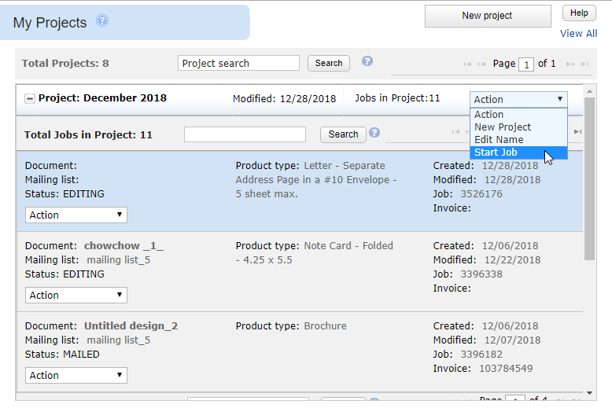This screenshot has height=408, width=612.
Task: Click the Help button
Action: click(x=579, y=13)
